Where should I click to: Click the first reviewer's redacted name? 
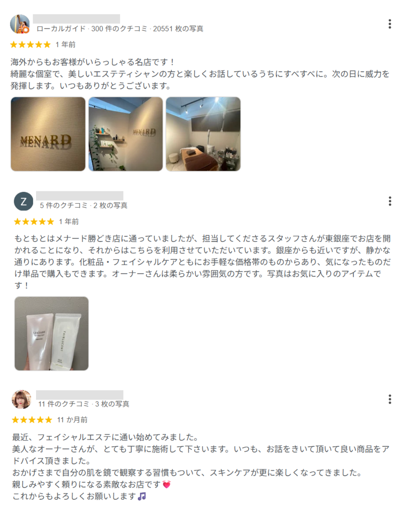click(76, 19)
